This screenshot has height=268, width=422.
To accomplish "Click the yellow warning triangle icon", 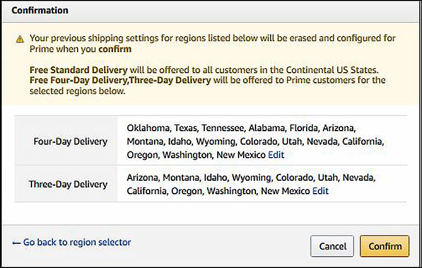I will (x=20, y=39).
